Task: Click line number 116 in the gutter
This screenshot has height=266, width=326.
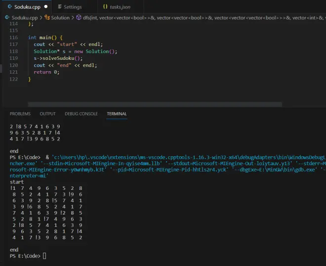Action: coord(13,38)
